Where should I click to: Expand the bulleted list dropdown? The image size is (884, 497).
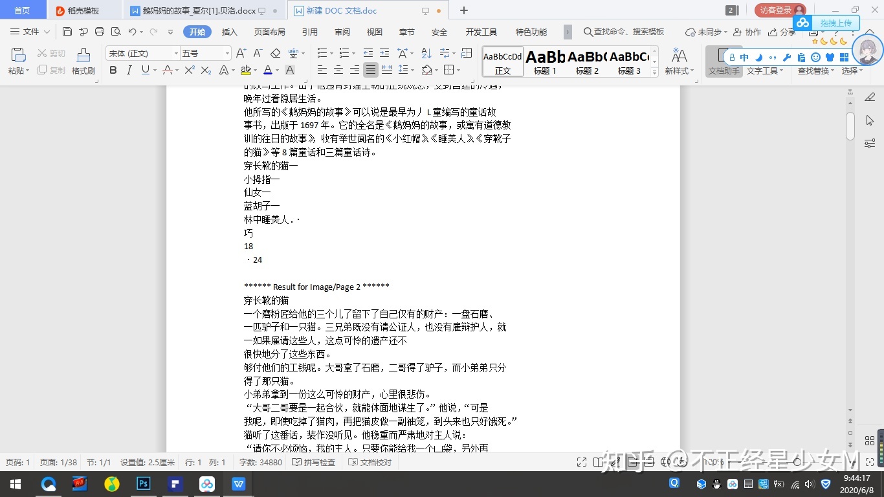click(331, 53)
